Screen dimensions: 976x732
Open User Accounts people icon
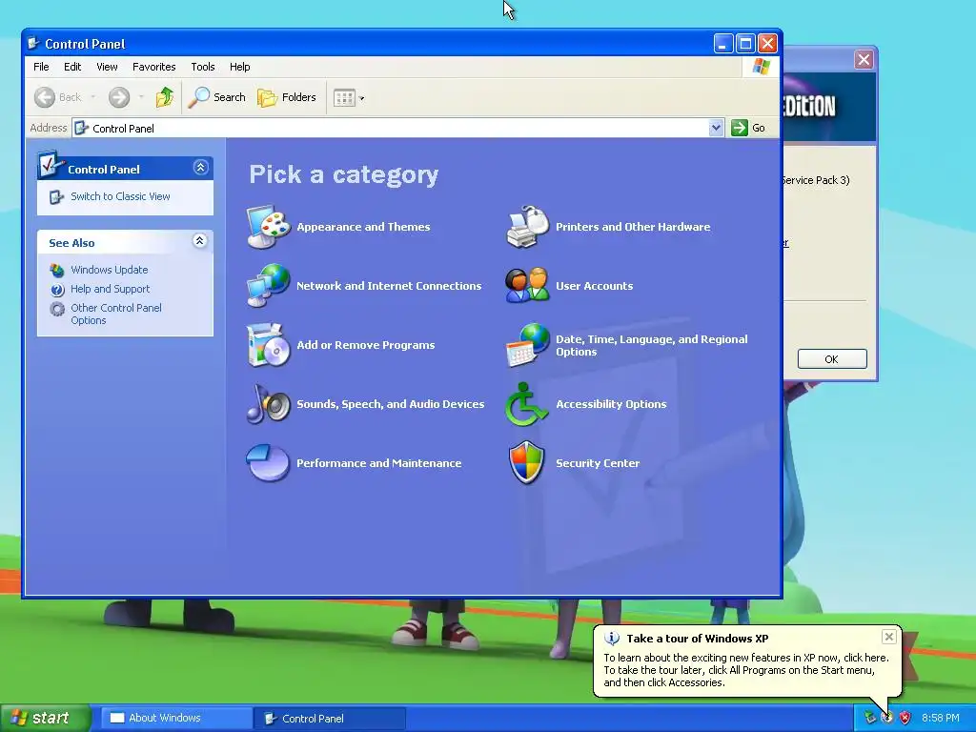tap(527, 286)
